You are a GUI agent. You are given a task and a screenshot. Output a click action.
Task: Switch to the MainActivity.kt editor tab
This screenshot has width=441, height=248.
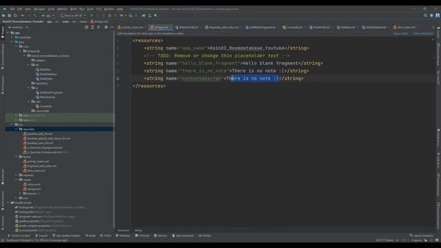187,28
